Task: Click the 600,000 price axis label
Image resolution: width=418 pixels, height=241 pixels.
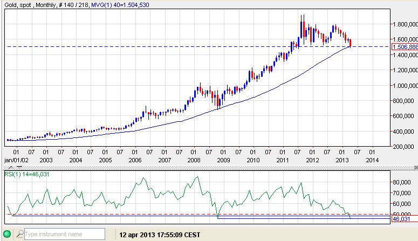Action: pyautogui.click(x=403, y=116)
